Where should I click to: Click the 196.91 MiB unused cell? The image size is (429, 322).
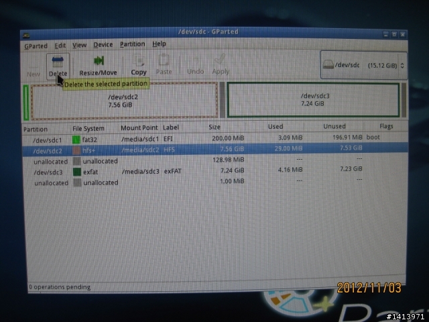347,137
